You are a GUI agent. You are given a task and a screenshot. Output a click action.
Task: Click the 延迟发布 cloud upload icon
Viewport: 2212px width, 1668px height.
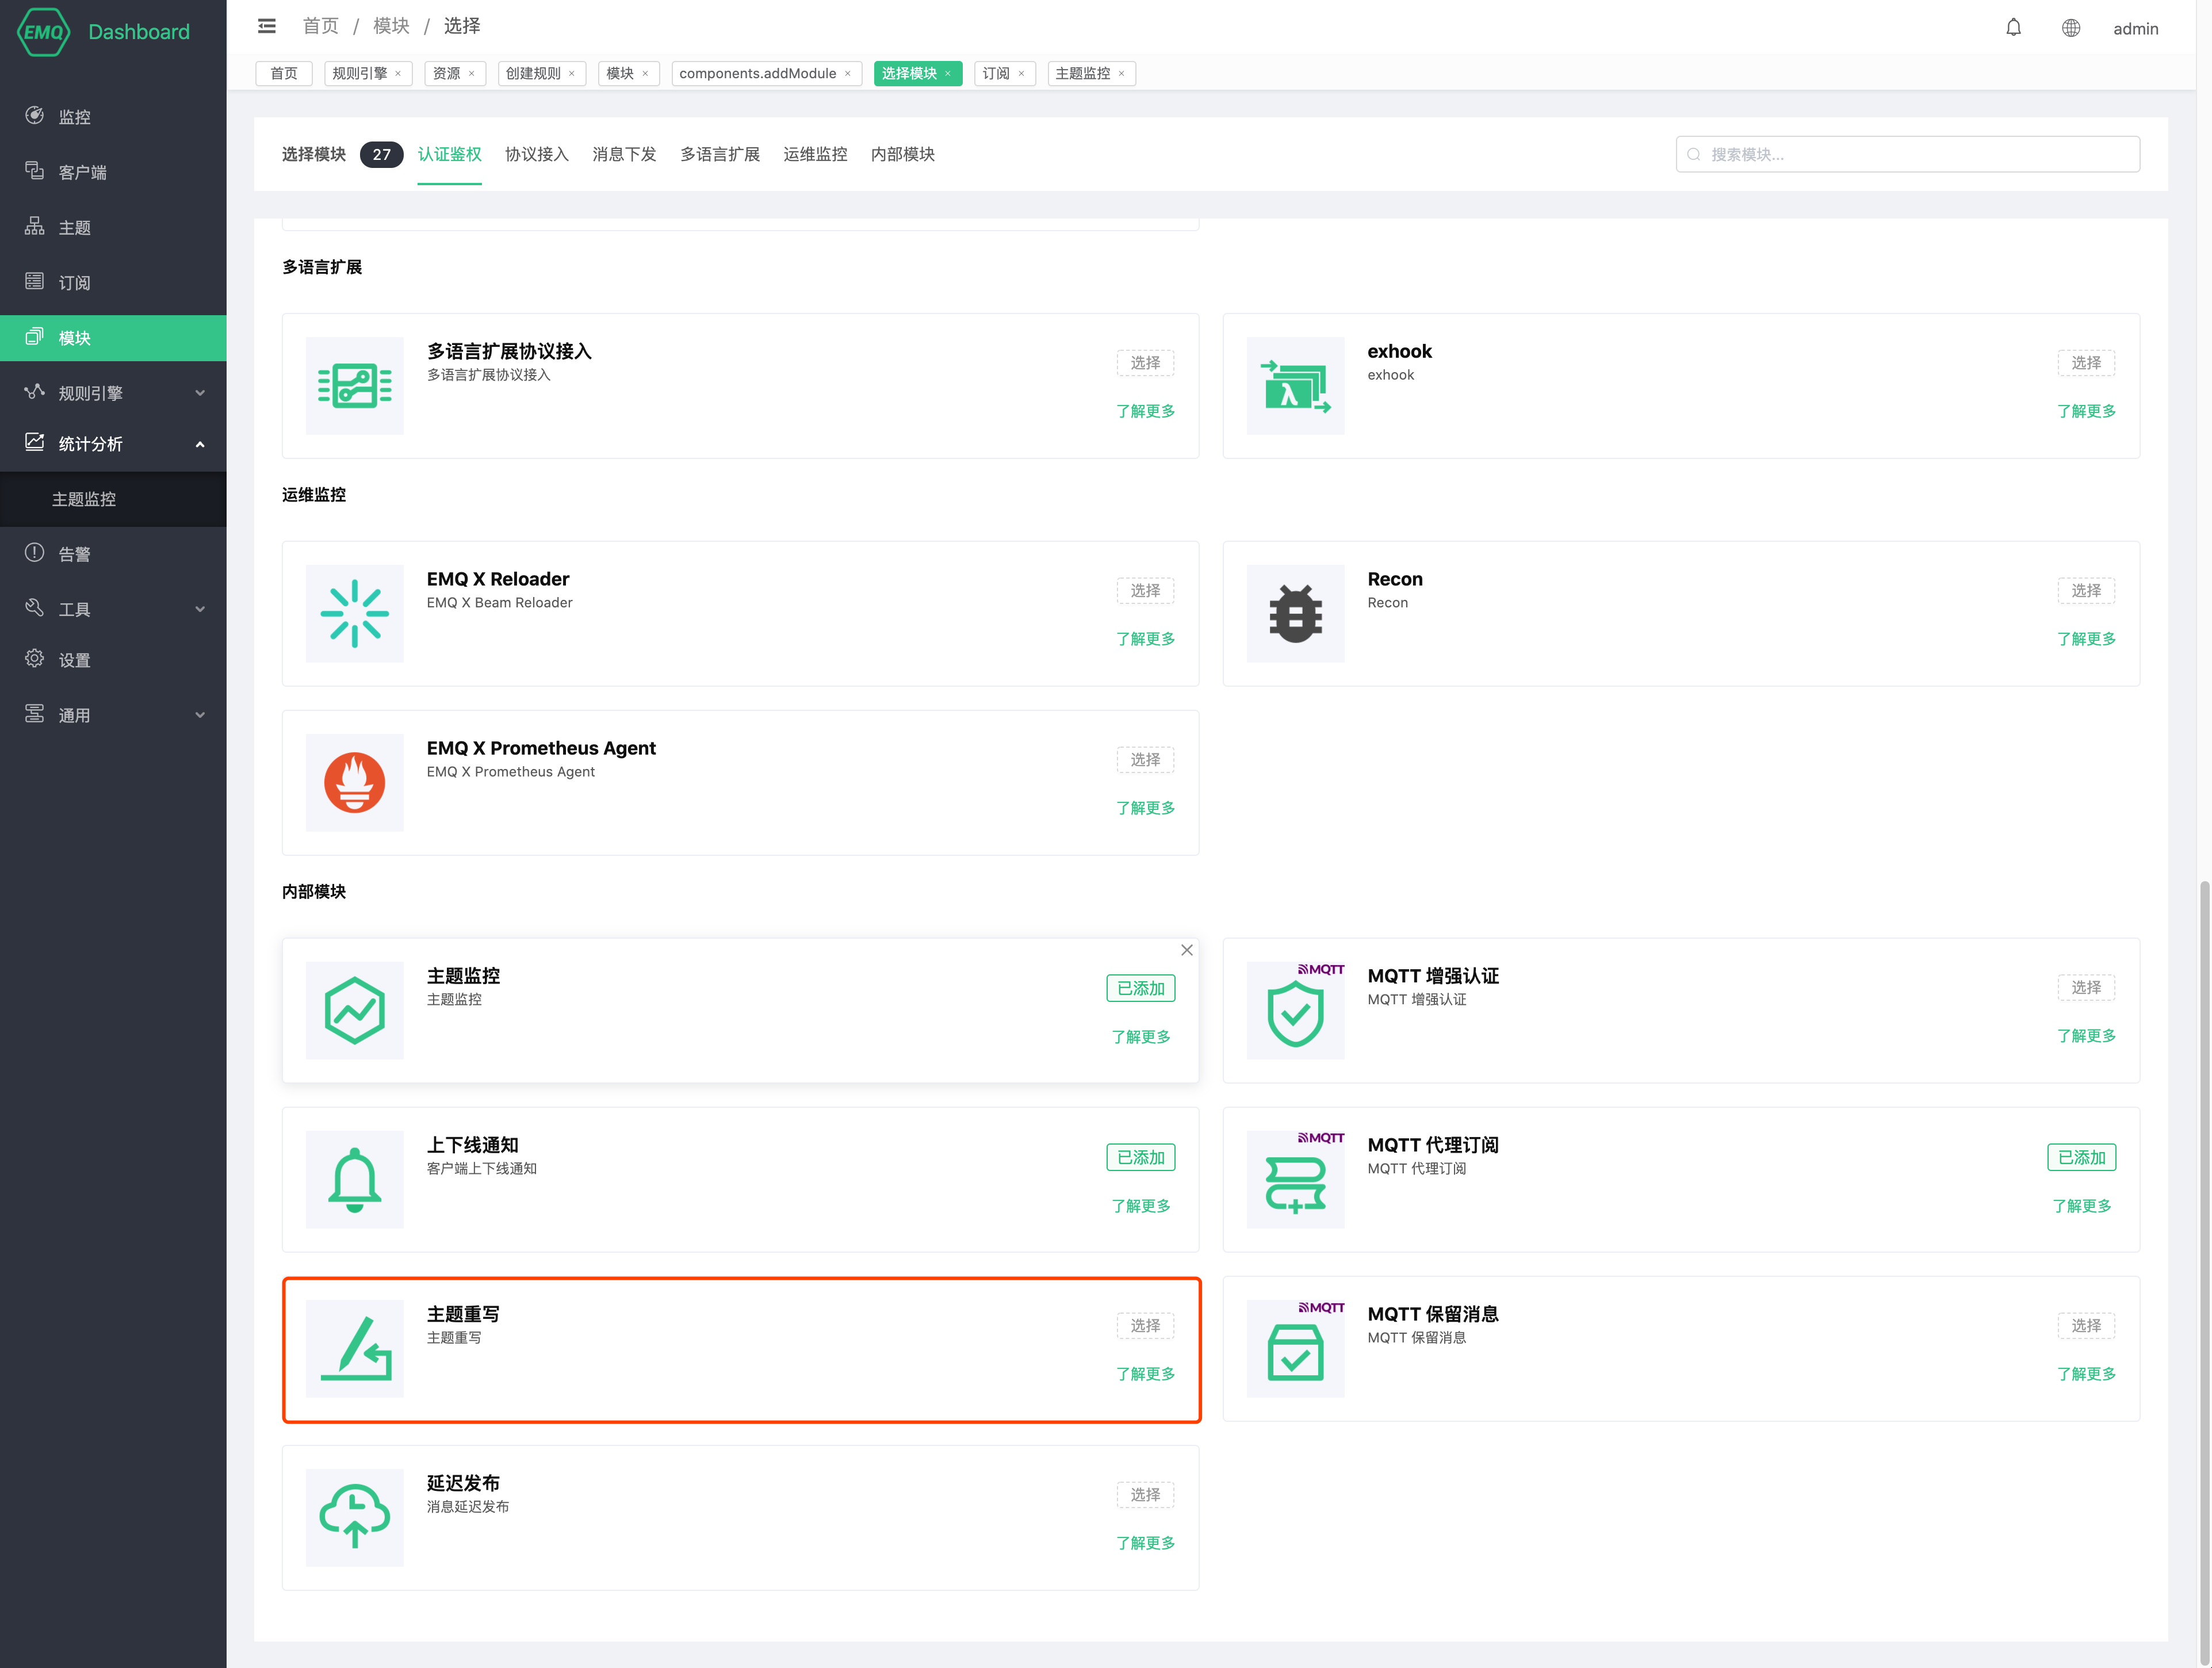pyautogui.click(x=354, y=1517)
